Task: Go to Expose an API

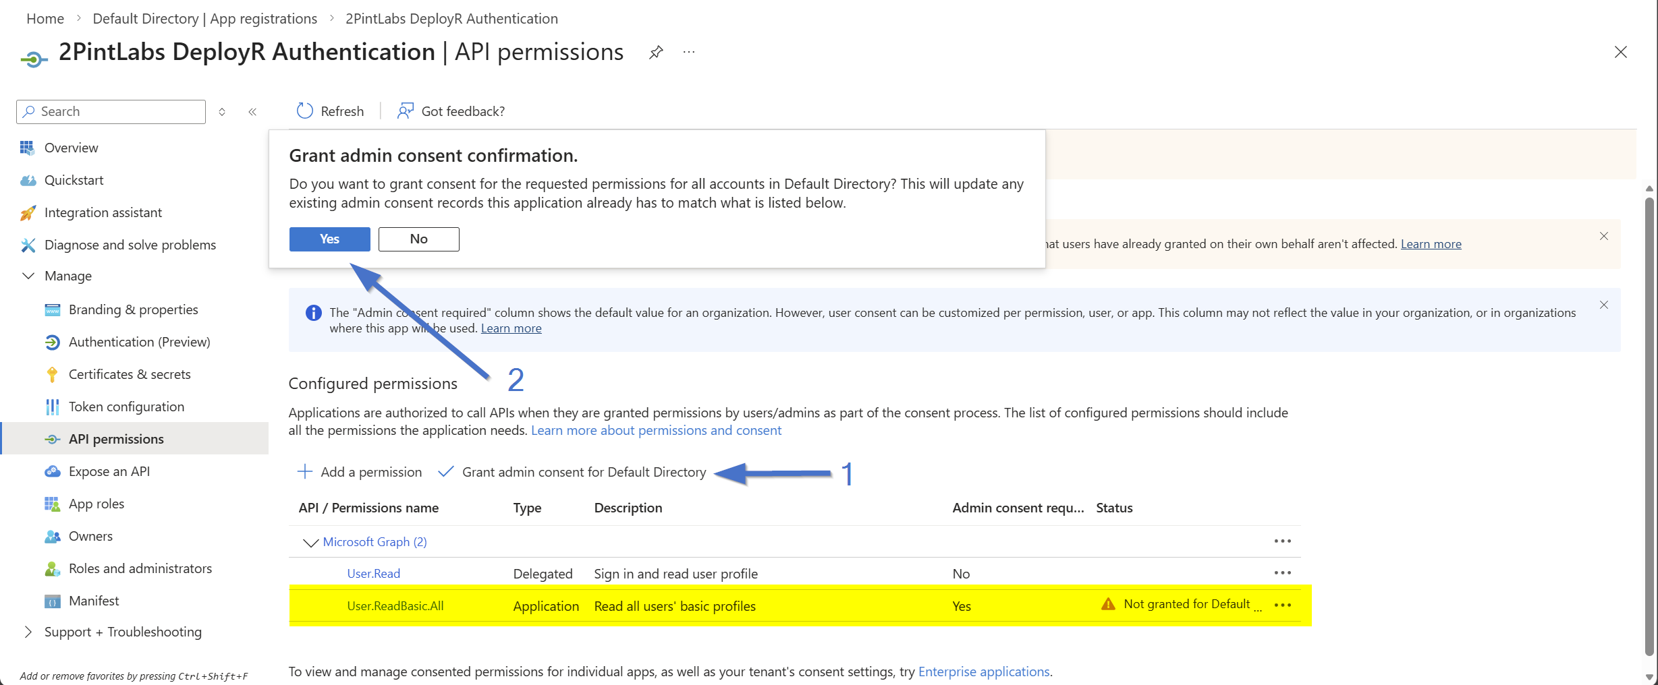Action: point(109,472)
